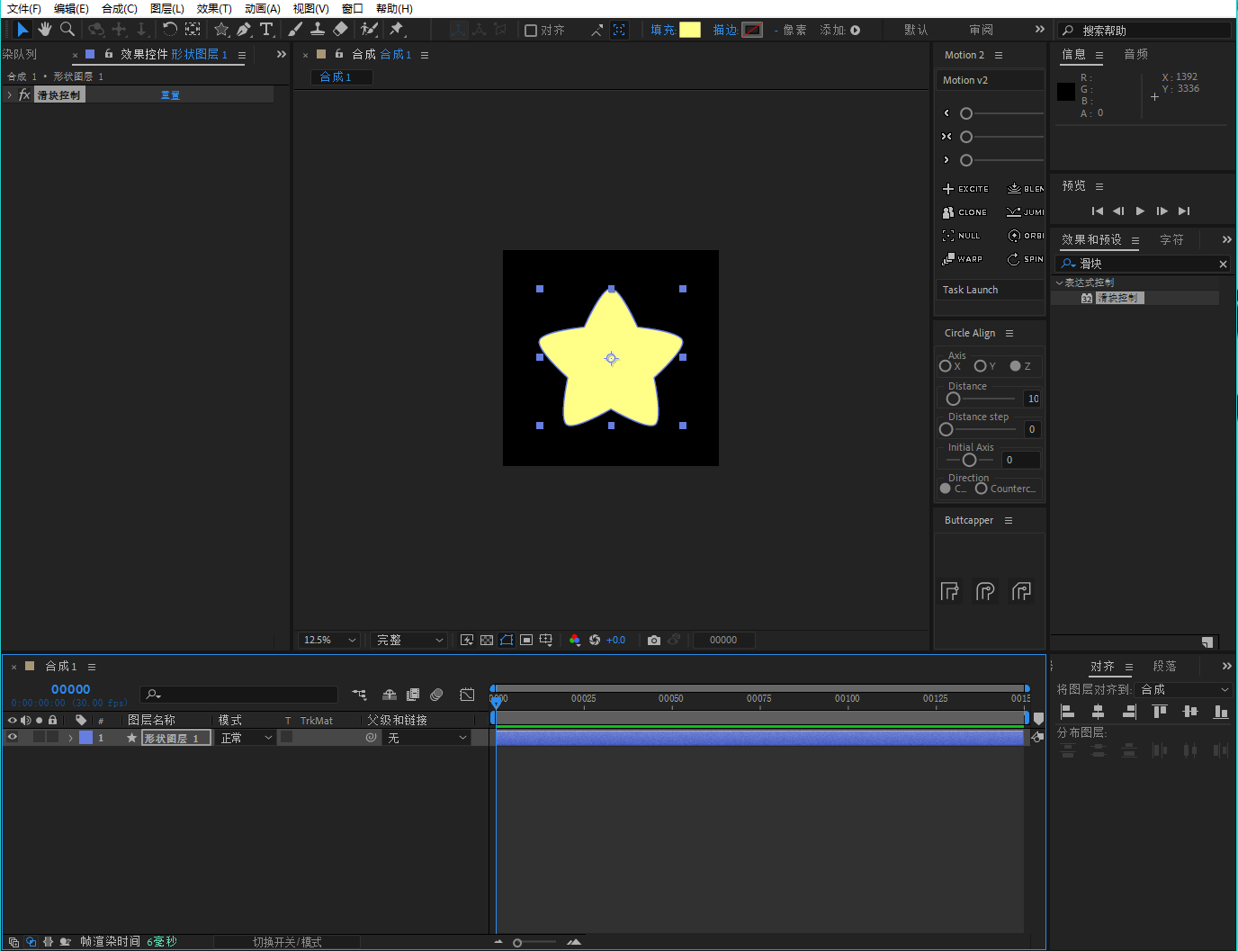Select the Puppet Pin tool
This screenshot has height=951, width=1238.
pyautogui.click(x=397, y=30)
